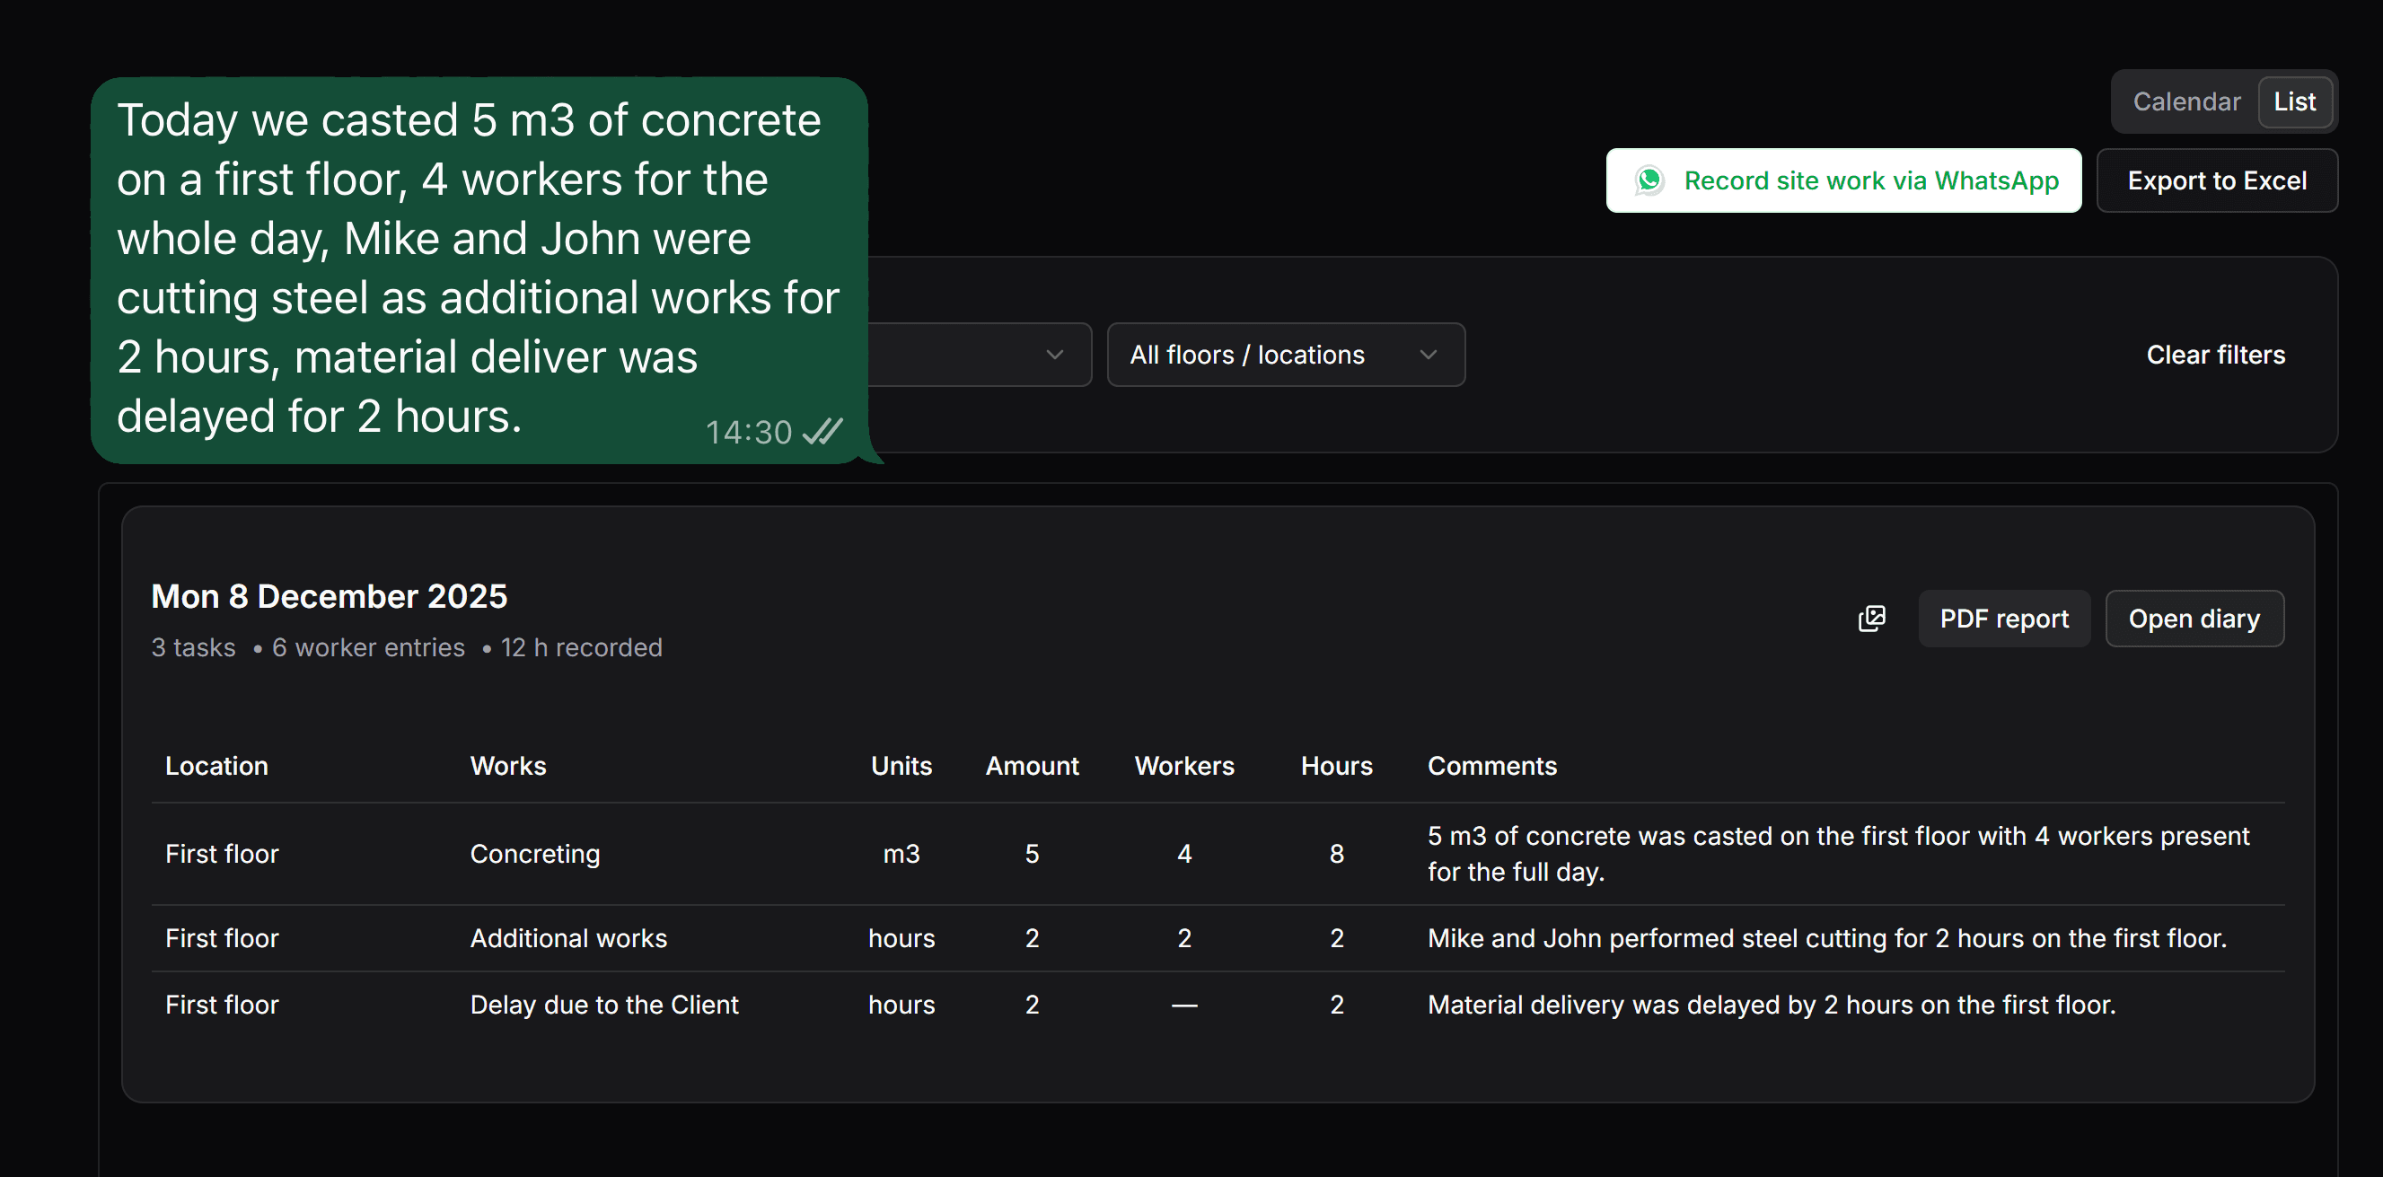Click Export to Excel button
Screen dimensions: 2383x1177
point(2217,180)
